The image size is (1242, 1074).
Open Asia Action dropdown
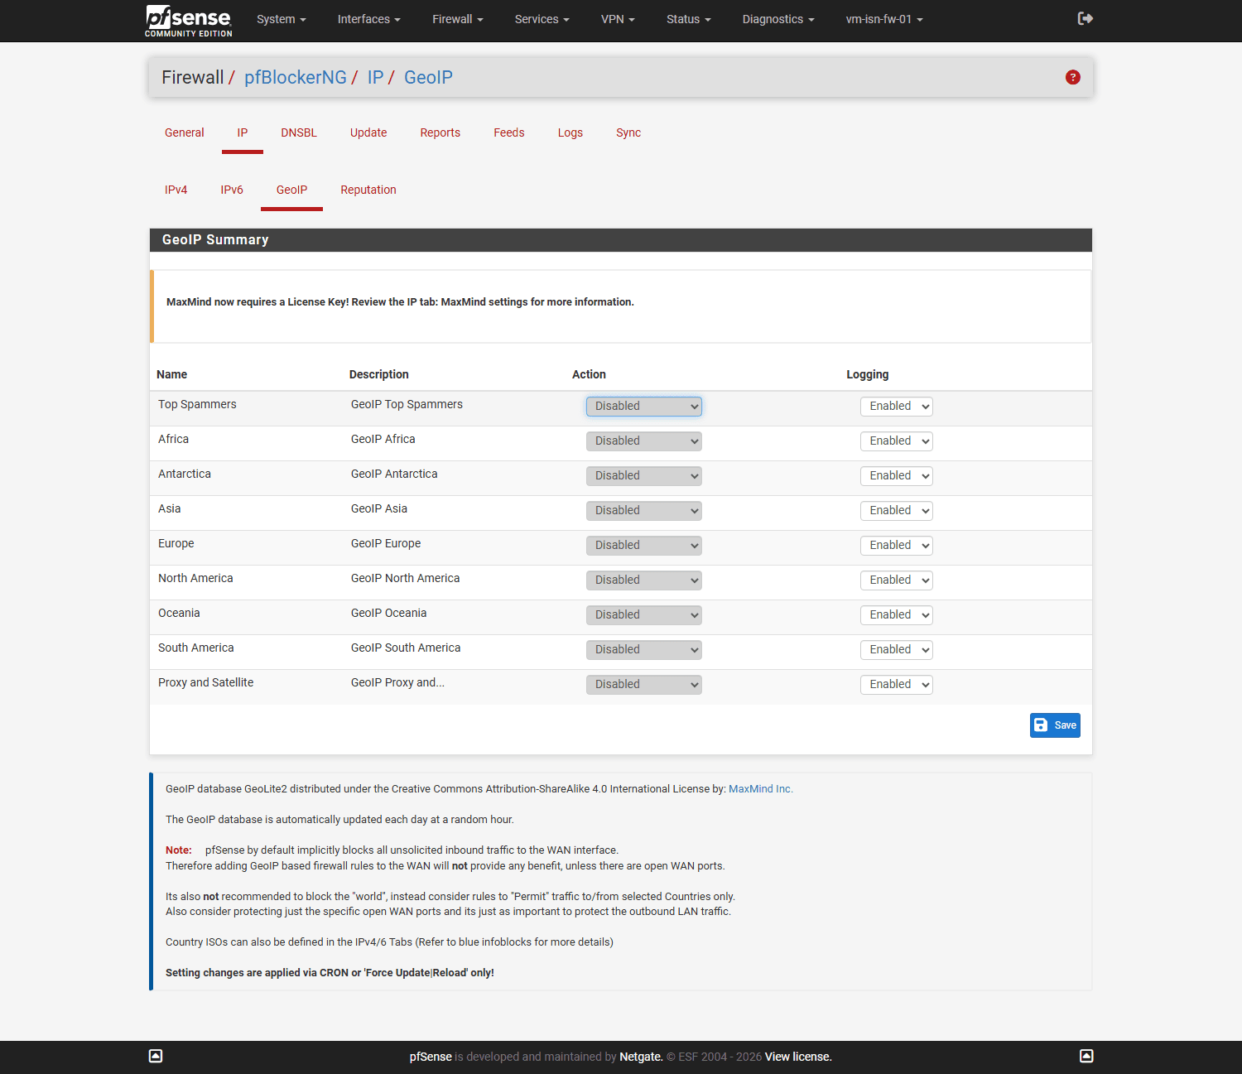(x=644, y=511)
